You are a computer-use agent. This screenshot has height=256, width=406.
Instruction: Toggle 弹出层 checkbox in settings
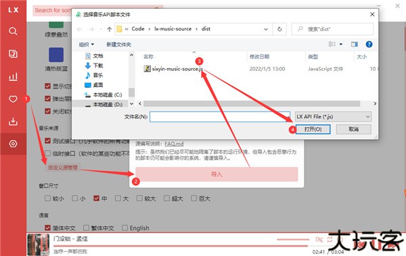47,99
